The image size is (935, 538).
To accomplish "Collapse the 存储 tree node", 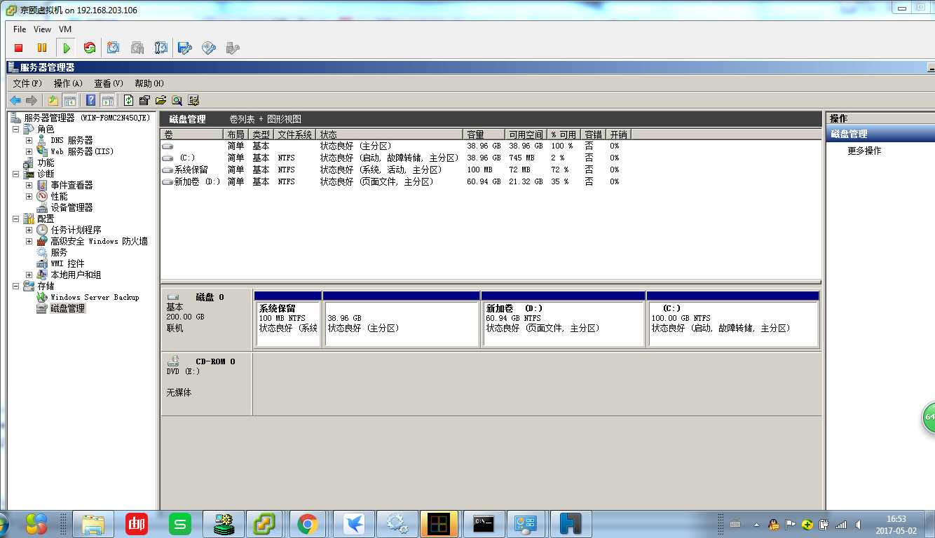I will click(15, 286).
